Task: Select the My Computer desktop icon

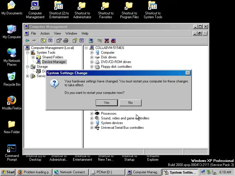Action: click(12, 32)
